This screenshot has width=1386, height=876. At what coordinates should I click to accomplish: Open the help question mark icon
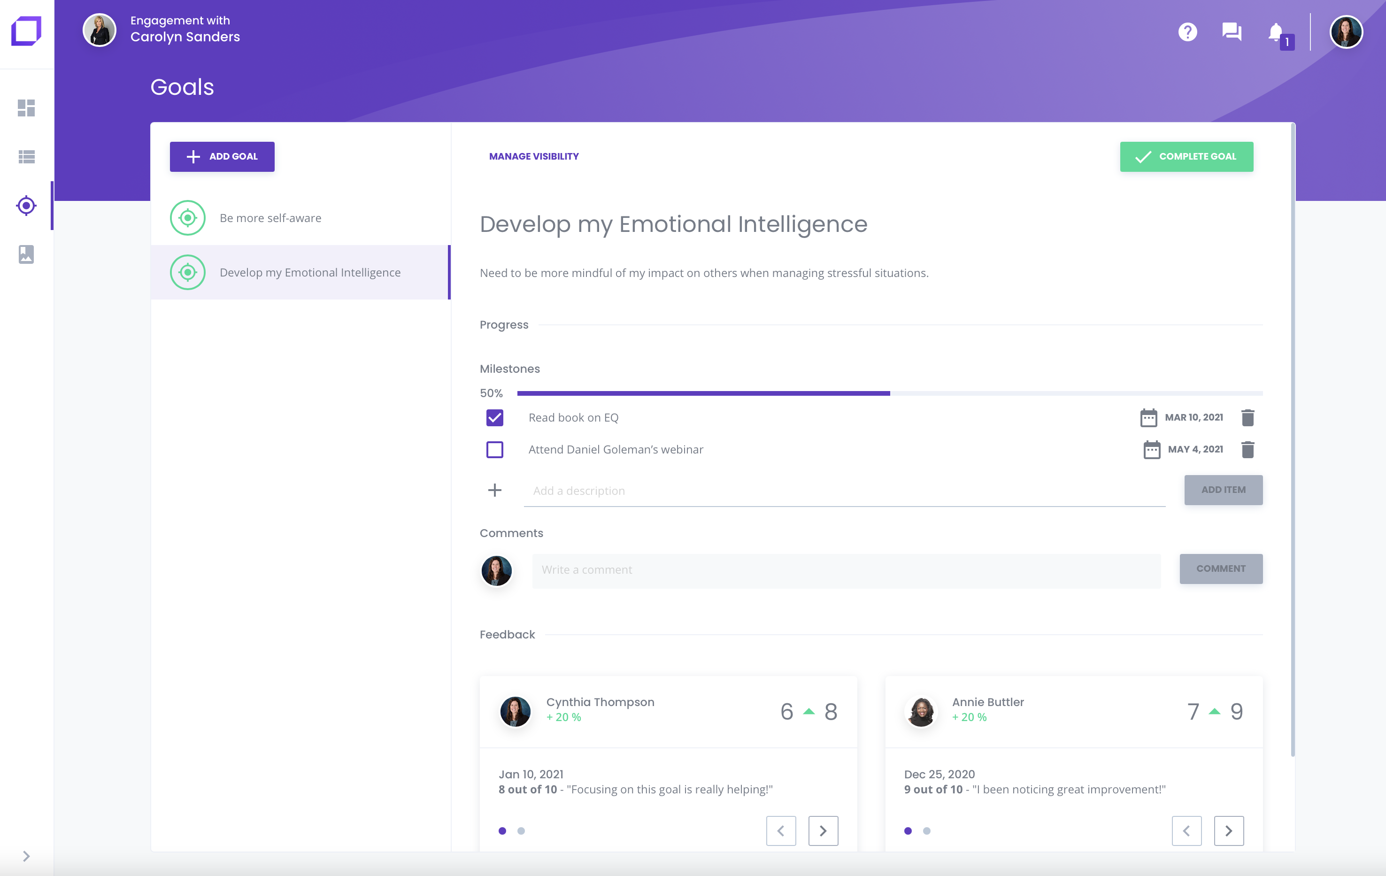(1187, 31)
